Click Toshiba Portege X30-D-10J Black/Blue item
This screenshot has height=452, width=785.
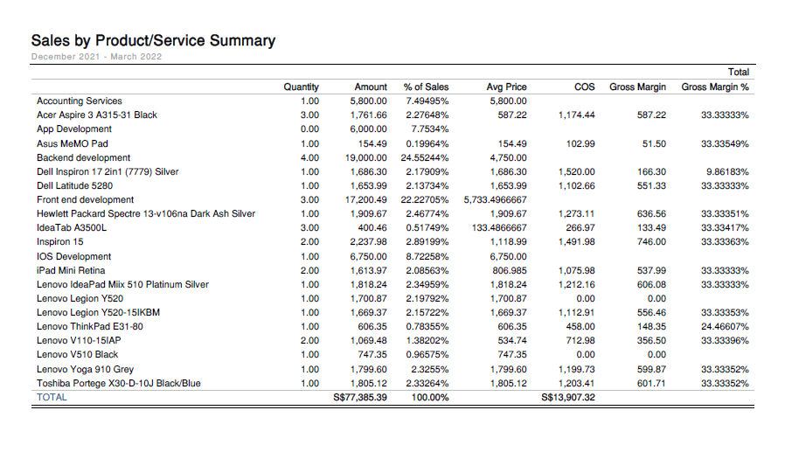[x=119, y=383]
